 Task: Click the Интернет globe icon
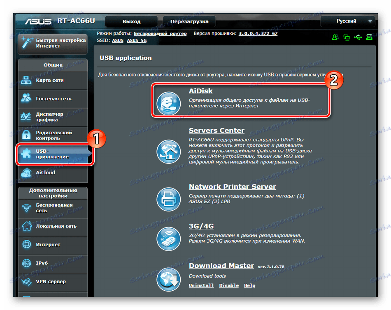click(x=26, y=244)
